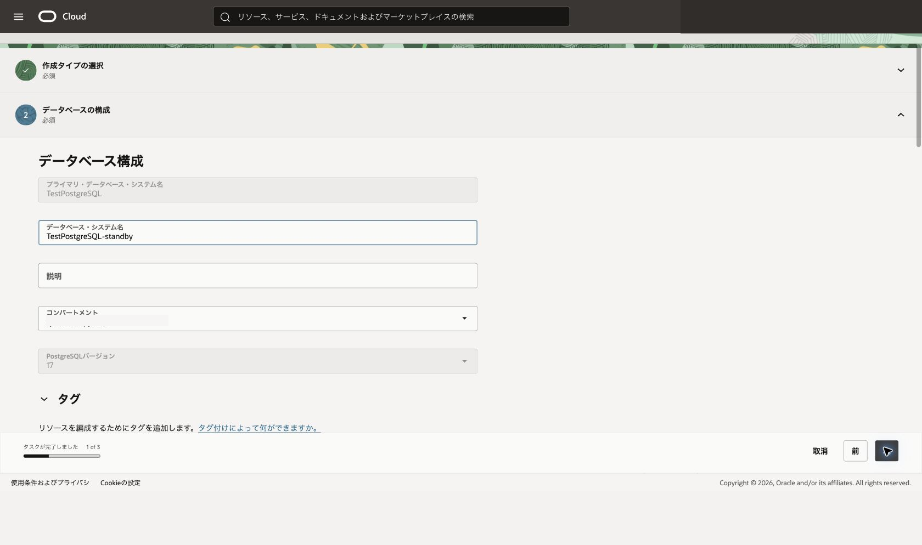Focus the resource and service search bar
Viewport: 922px width, 545px height.
[391, 16]
